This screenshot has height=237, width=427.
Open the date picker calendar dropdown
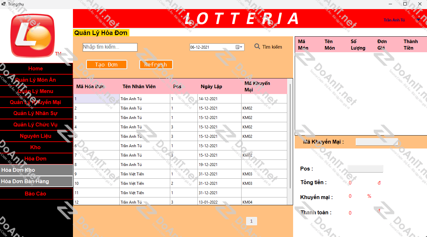click(x=239, y=47)
